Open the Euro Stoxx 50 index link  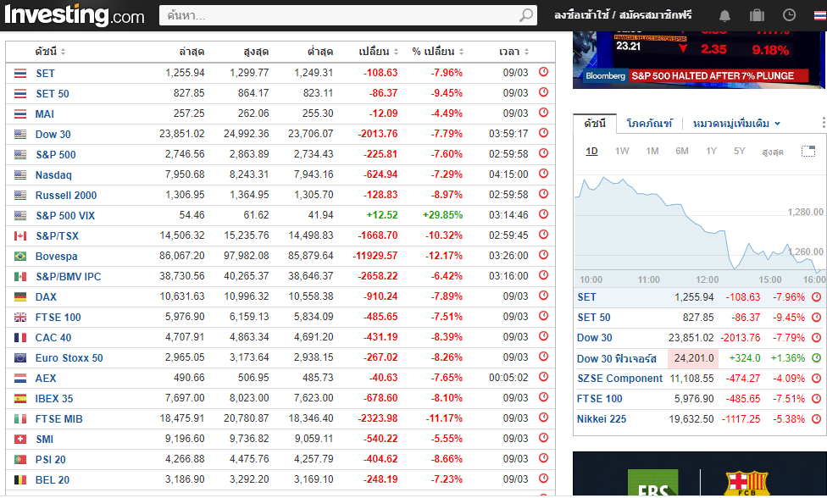click(69, 358)
